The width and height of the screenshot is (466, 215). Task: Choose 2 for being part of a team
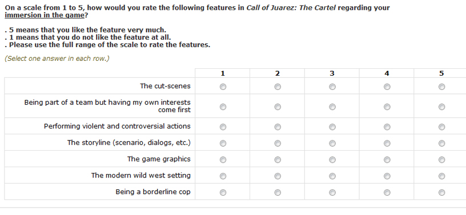(x=278, y=106)
